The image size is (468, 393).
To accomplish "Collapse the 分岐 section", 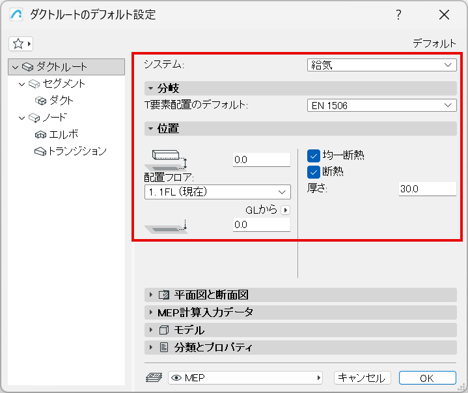I will (x=151, y=88).
